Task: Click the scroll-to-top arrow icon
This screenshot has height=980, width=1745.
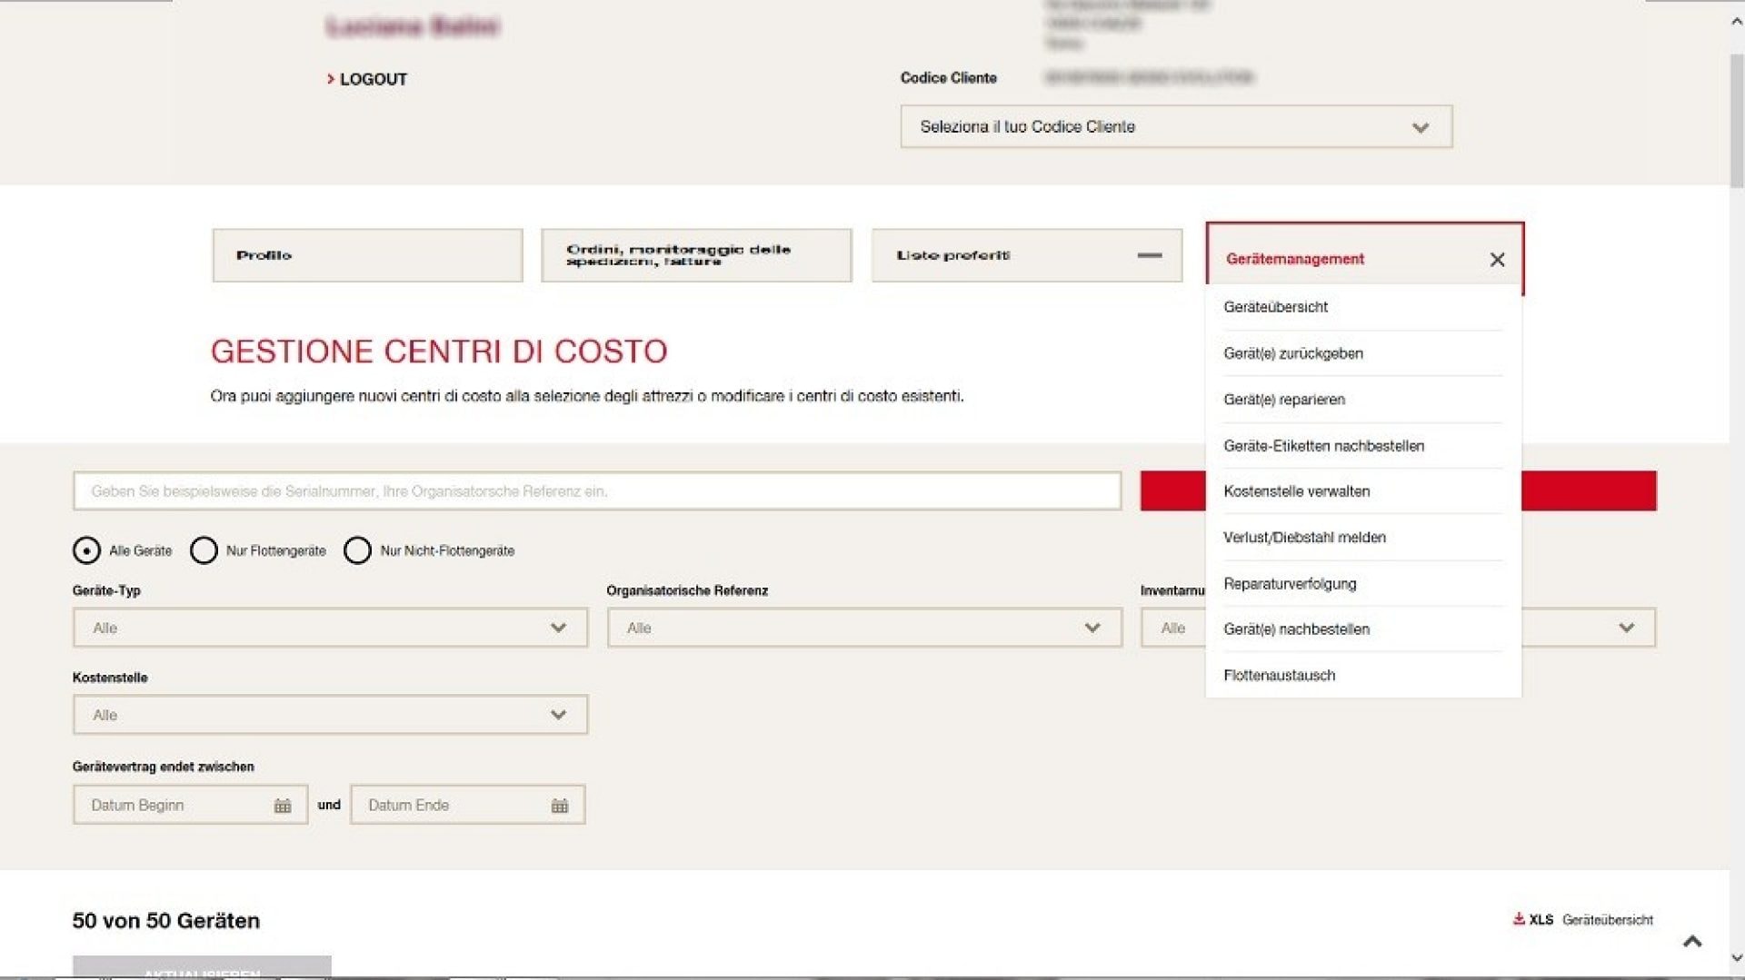Action: click(x=1691, y=942)
